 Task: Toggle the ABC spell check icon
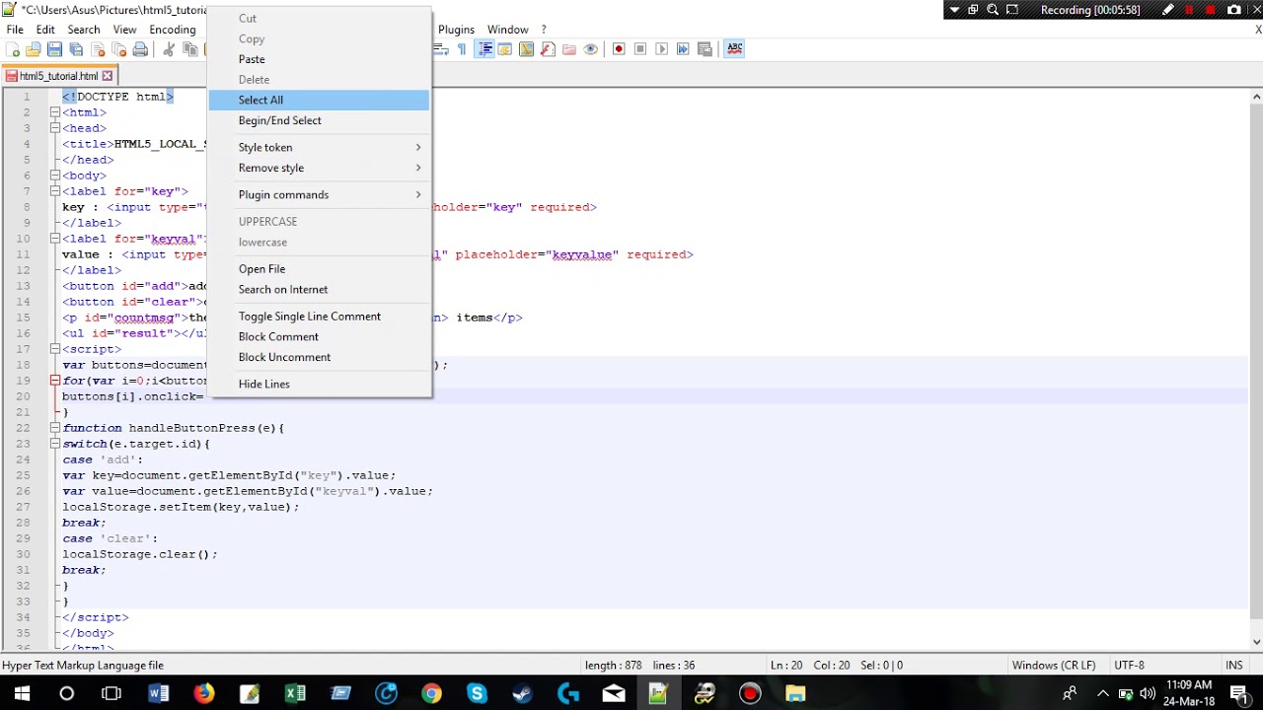click(x=734, y=49)
